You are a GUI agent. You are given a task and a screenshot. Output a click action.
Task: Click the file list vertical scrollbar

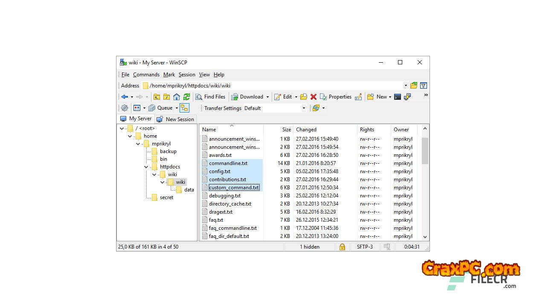point(425,192)
